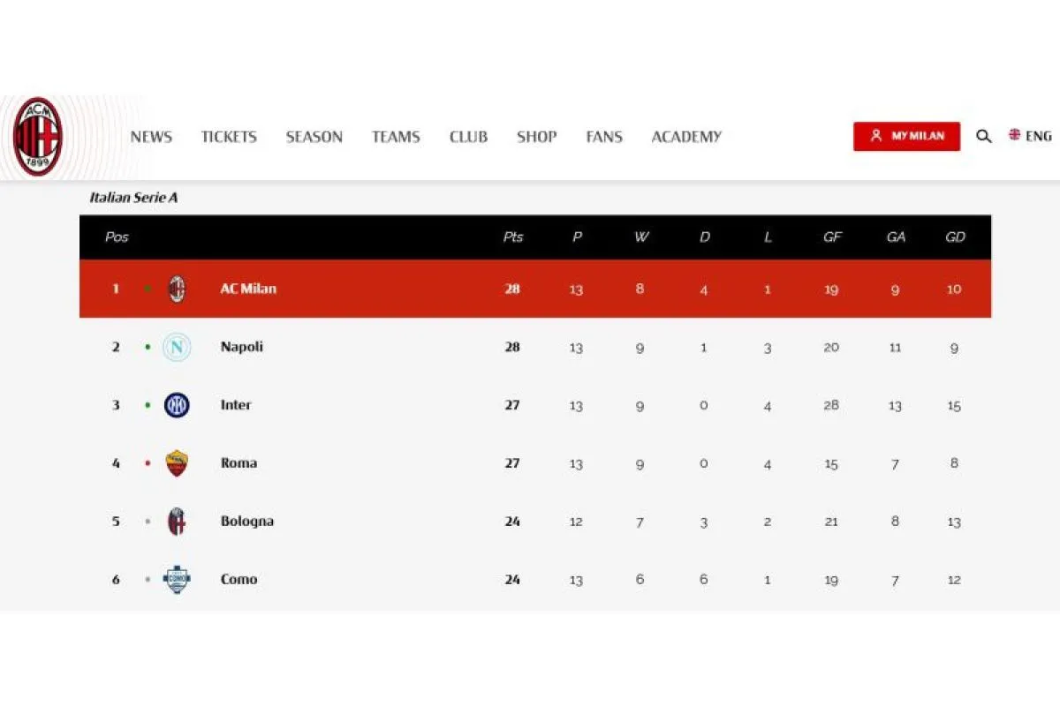Viewport: 1060px width, 706px height.
Task: Click the AC Milan crest in table
Action: pyautogui.click(x=177, y=289)
